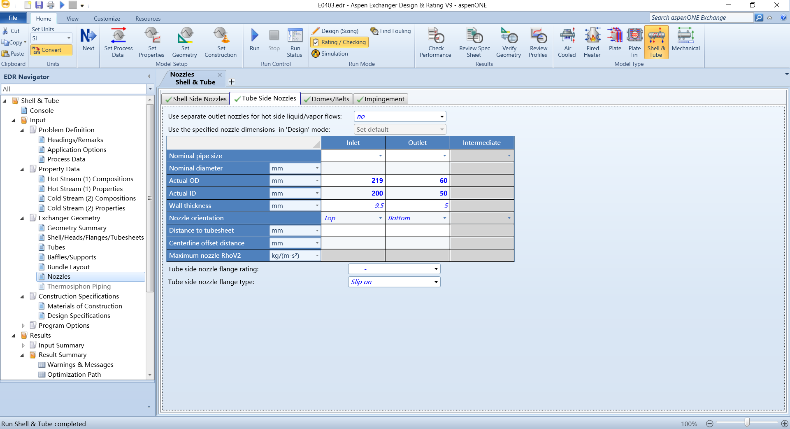This screenshot has height=429, width=790.
Task: Switch to Domes/Belts tab
Action: point(327,99)
